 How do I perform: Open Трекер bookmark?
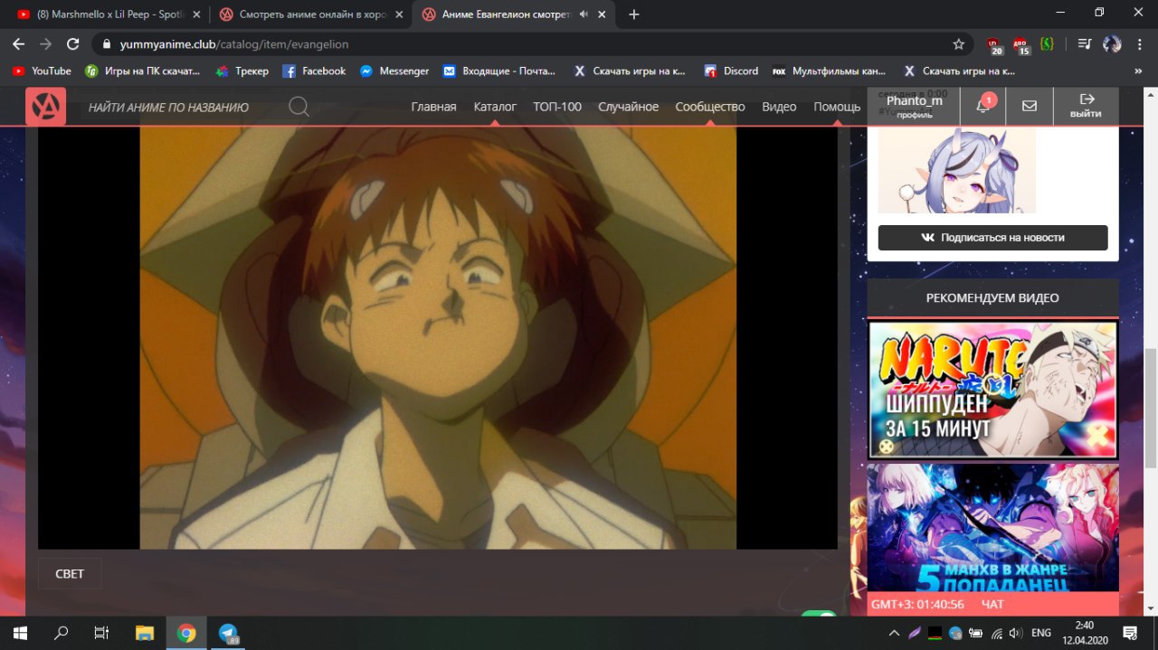point(242,71)
